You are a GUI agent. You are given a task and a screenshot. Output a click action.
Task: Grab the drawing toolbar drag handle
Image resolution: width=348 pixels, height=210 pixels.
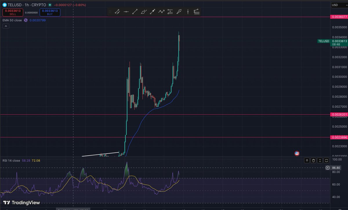[x=110, y=12]
